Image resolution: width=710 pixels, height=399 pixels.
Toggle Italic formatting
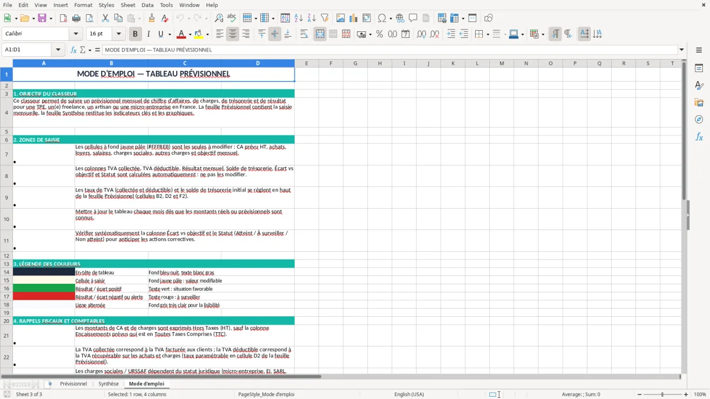coord(149,34)
